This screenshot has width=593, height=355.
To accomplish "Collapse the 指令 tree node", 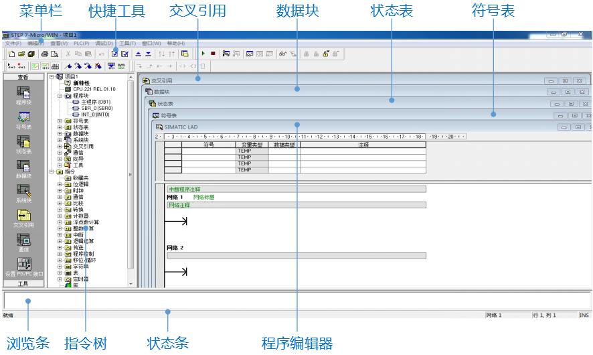I will [52, 172].
